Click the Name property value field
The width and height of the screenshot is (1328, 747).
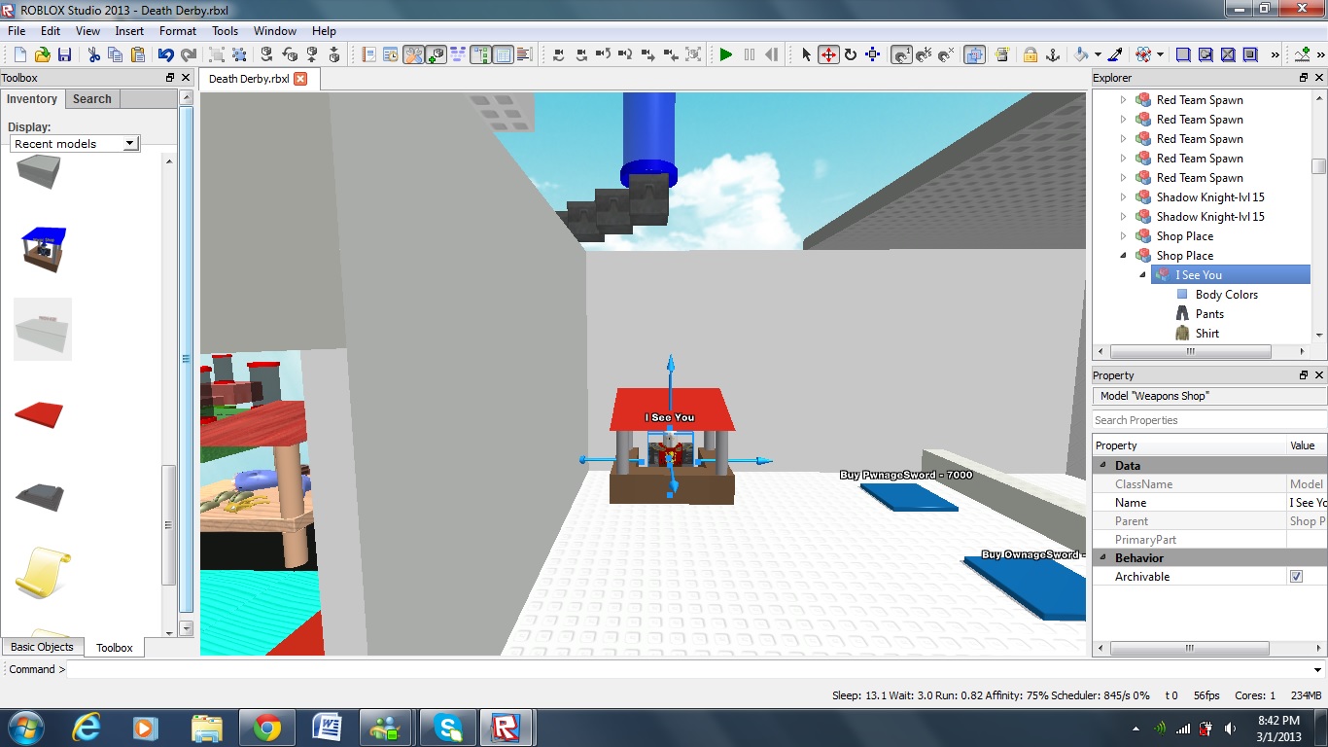pos(1307,503)
